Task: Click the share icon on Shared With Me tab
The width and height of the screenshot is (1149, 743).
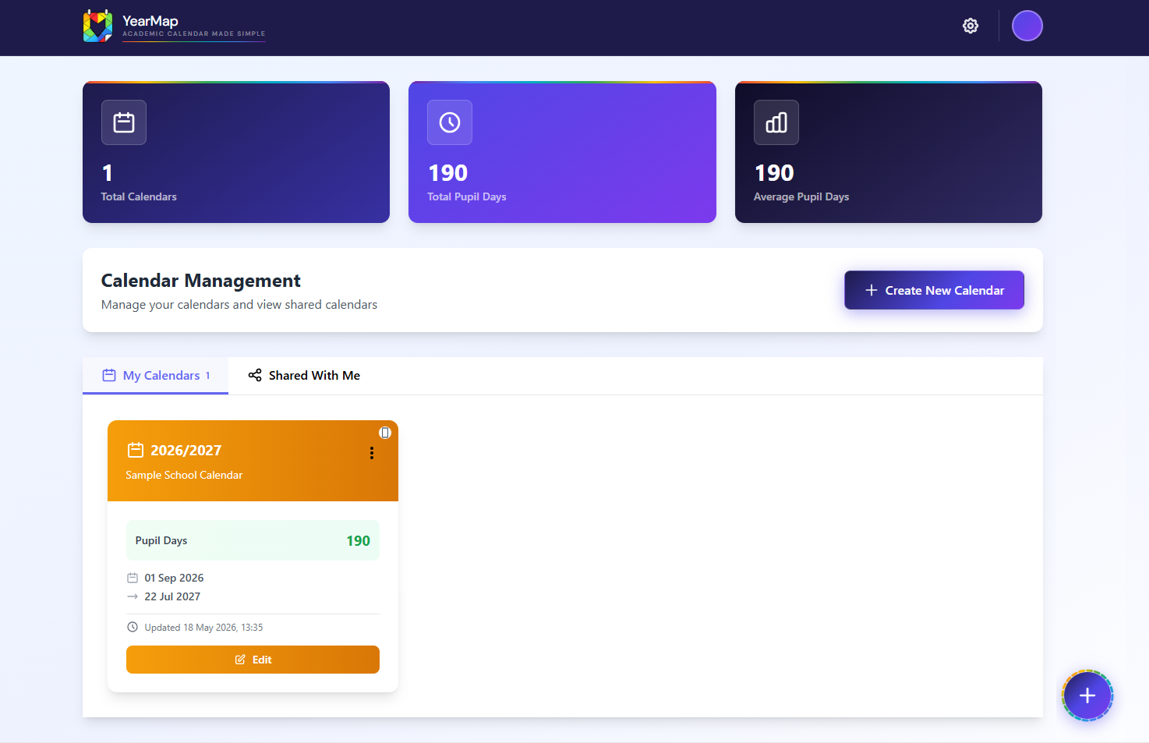Action: click(x=255, y=376)
